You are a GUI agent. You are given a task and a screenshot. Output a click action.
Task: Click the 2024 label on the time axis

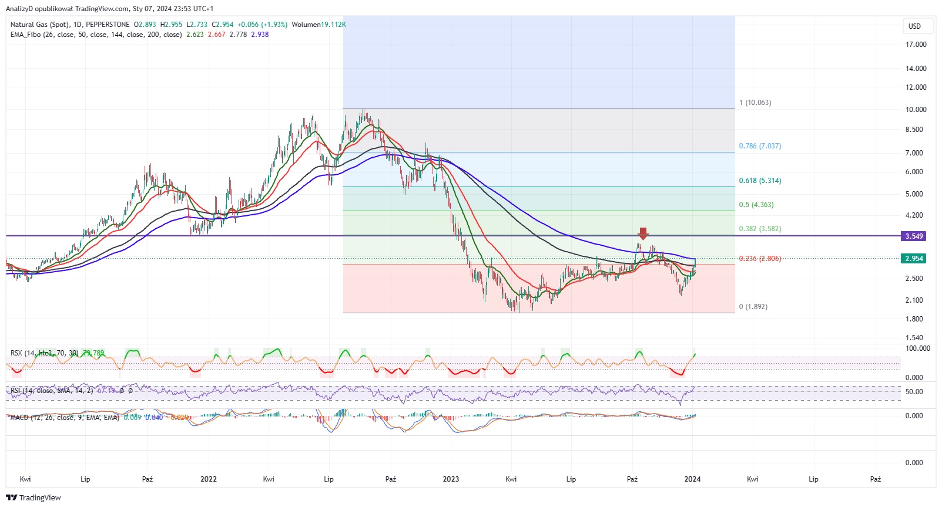(x=692, y=479)
